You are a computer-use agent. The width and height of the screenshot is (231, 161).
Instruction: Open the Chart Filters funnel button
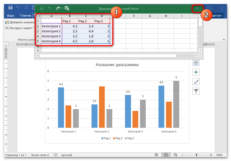tap(196, 91)
